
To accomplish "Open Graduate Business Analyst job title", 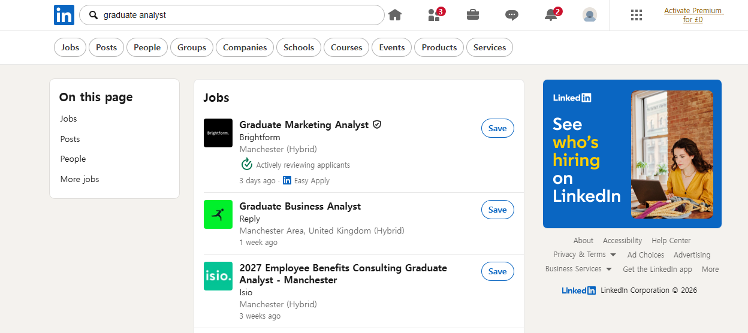I will pyautogui.click(x=300, y=206).
